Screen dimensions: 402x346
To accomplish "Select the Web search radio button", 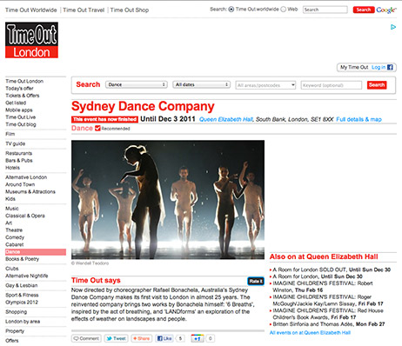I will pos(284,10).
